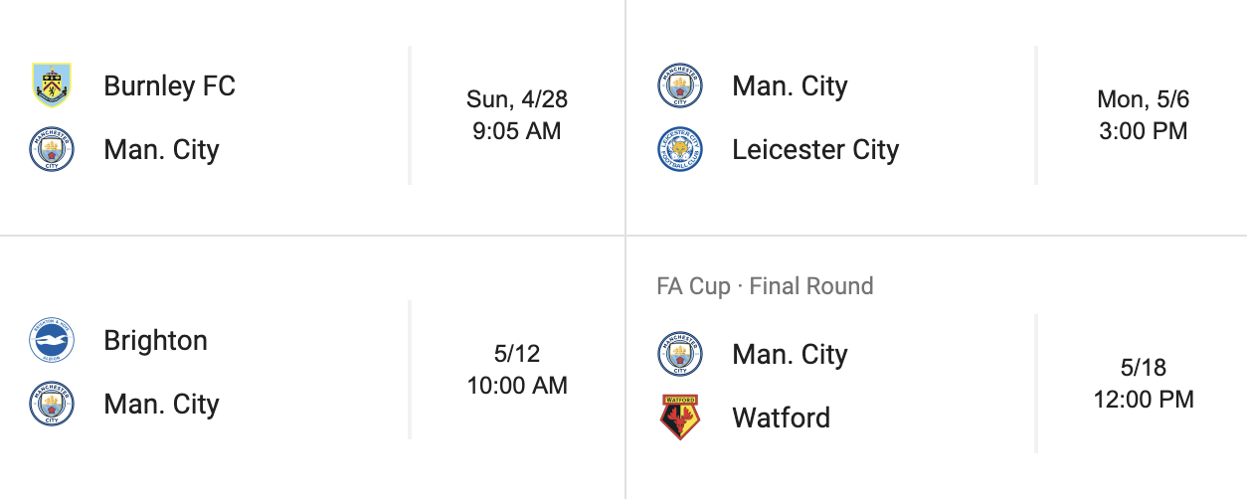This screenshot has height=499, width=1247.
Task: Select the Watford club crest
Action: 680,417
